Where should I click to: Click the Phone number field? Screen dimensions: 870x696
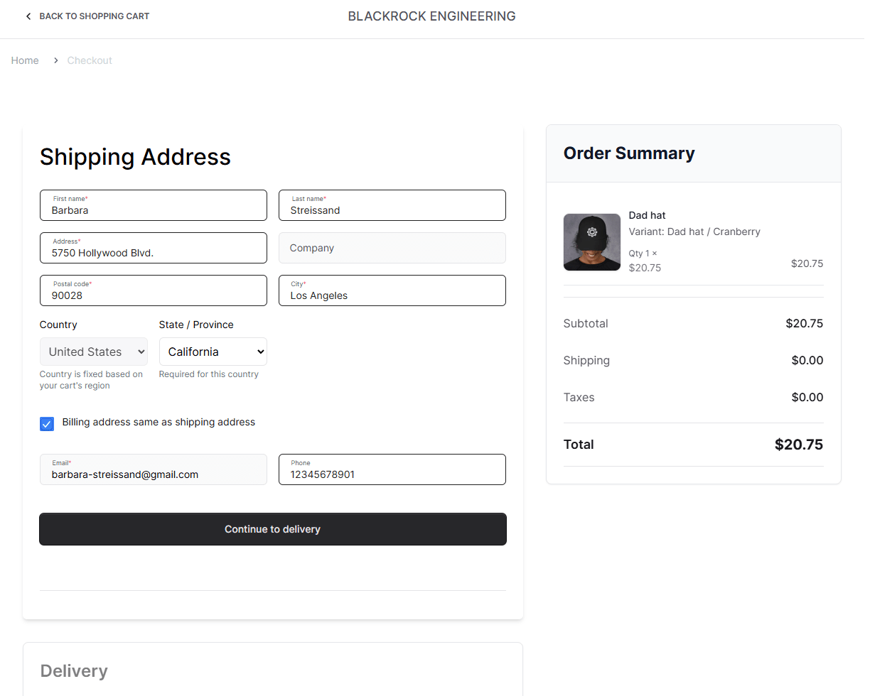(x=392, y=474)
